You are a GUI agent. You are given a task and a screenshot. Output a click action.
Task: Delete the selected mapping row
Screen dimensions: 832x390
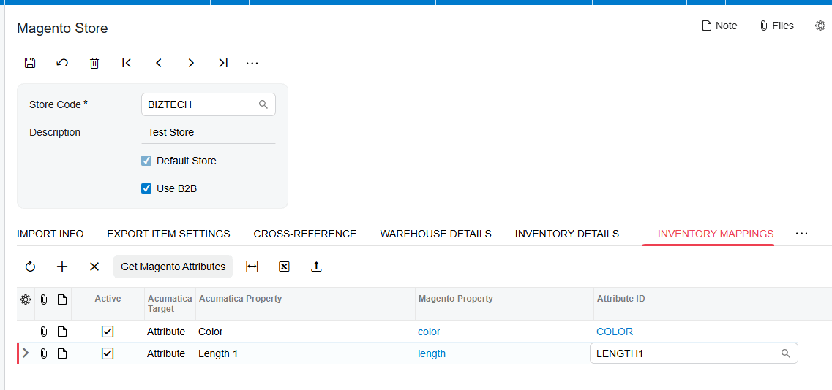point(94,267)
